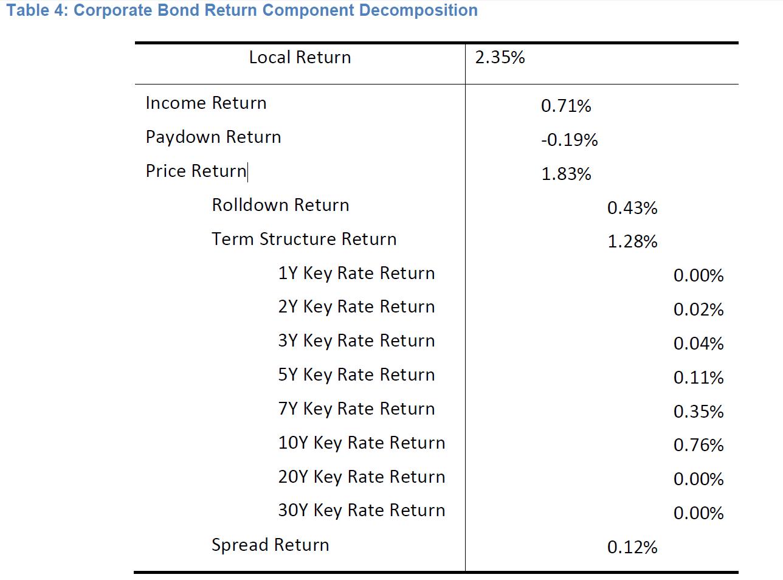Place cursor on Paydown Return label
The image size is (783, 580).
coord(213,137)
